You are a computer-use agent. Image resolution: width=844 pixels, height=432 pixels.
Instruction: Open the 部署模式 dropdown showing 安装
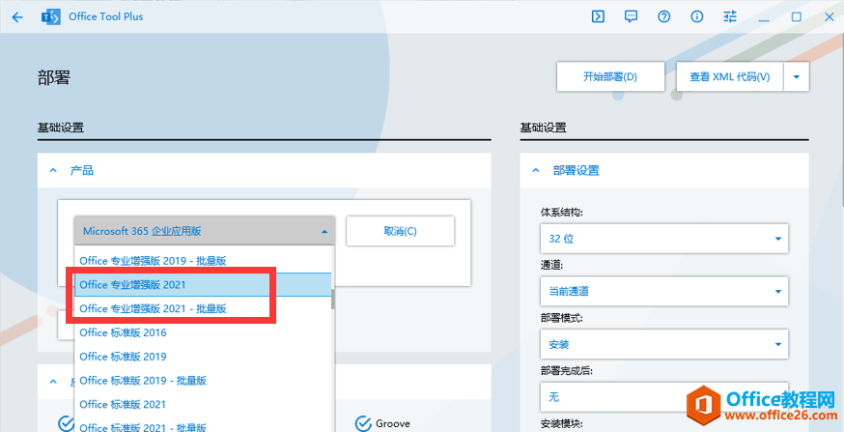point(664,344)
